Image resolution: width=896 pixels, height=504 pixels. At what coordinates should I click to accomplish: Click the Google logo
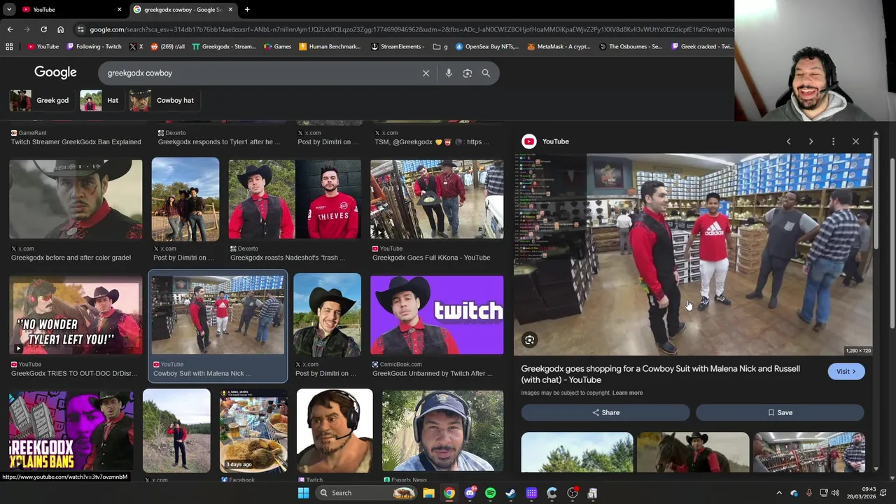coord(55,73)
